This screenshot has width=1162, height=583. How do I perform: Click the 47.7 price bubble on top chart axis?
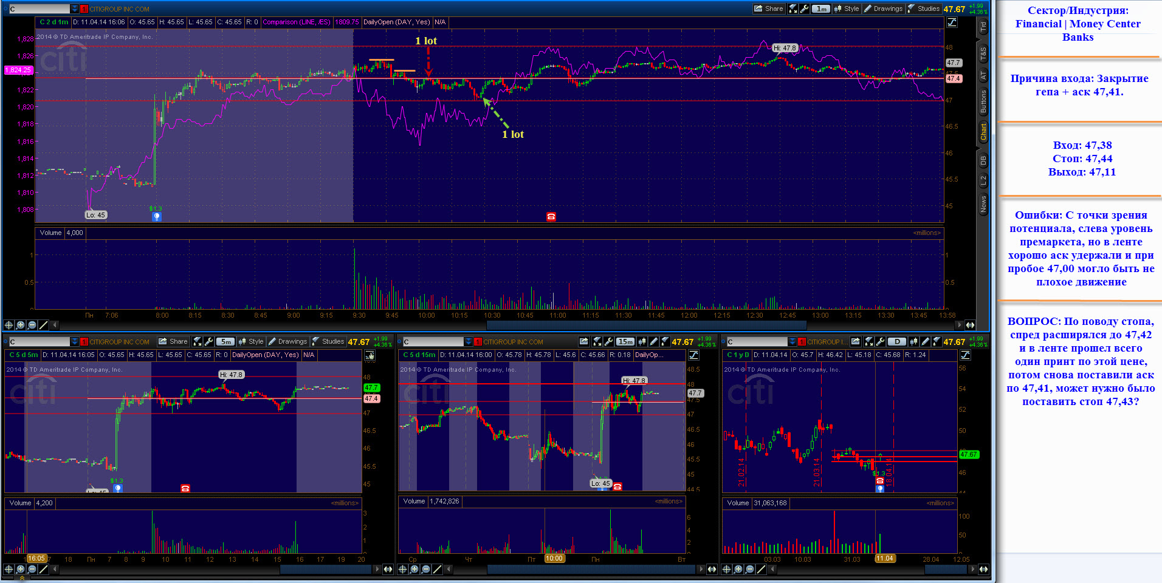954,63
